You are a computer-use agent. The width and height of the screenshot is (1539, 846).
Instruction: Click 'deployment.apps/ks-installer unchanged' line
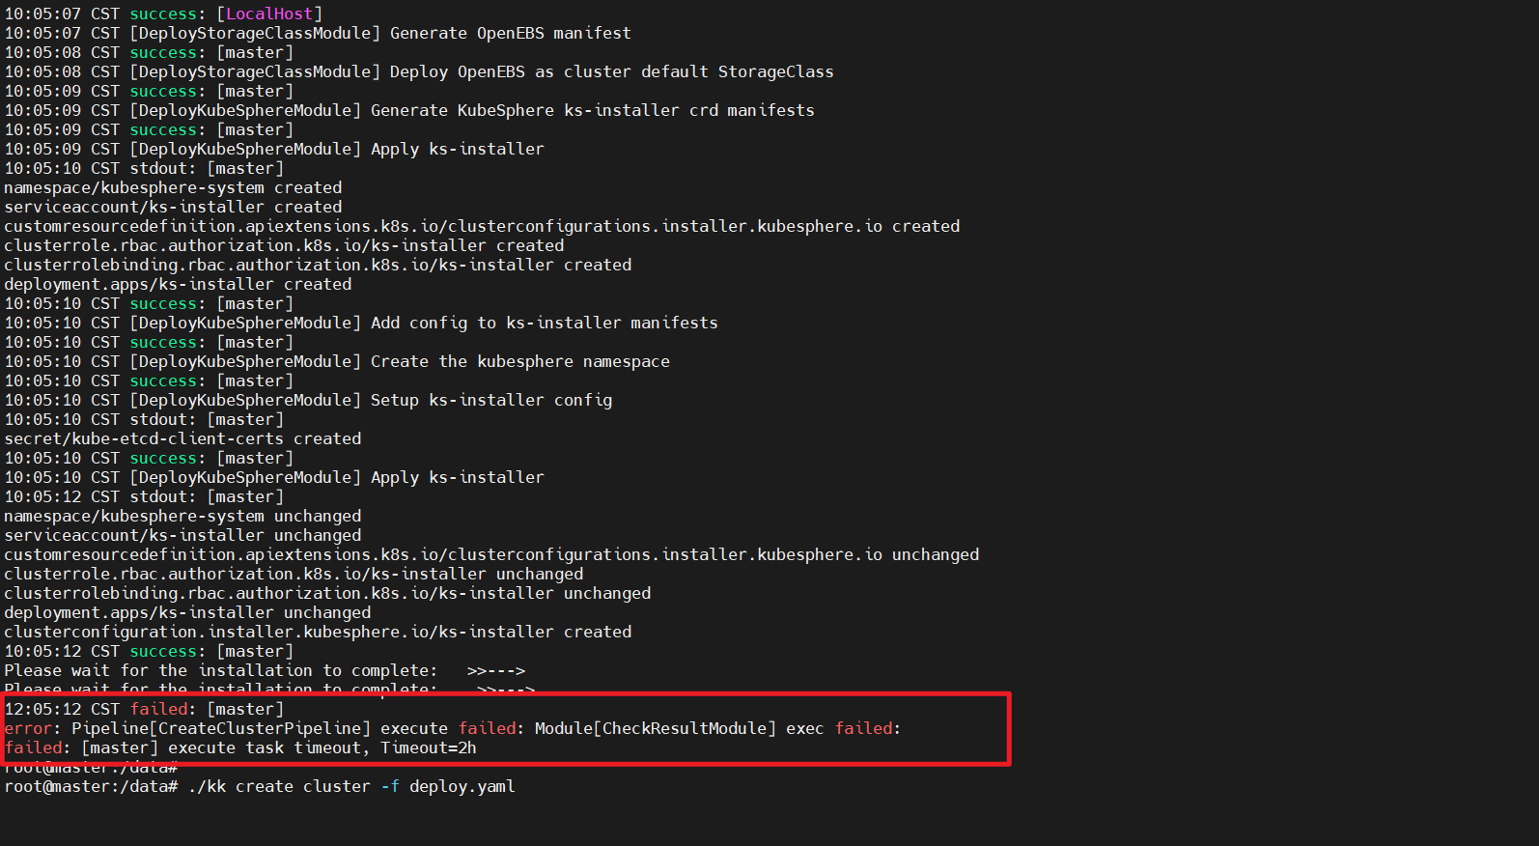[187, 612]
